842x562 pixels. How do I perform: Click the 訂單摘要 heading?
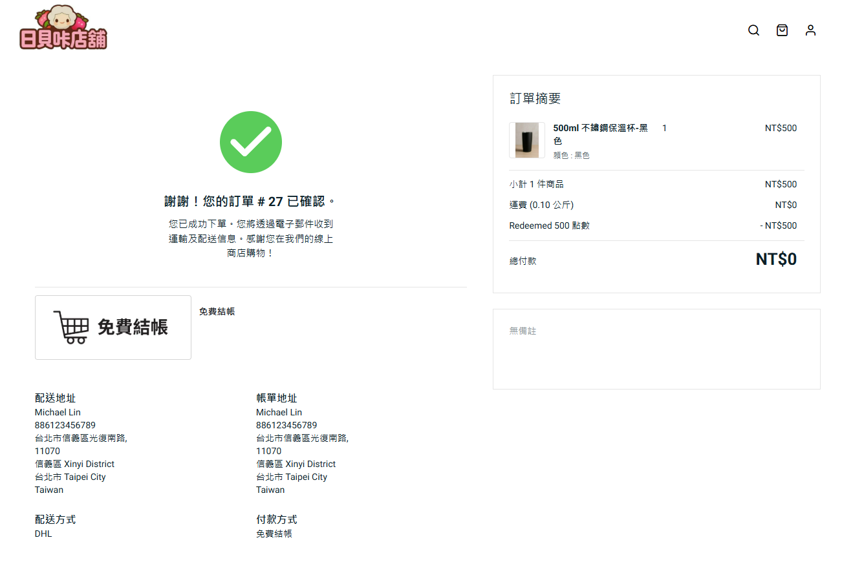point(535,99)
